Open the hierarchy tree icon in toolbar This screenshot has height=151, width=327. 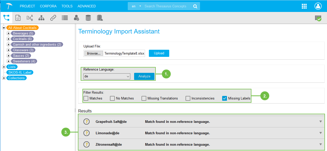click(x=41, y=18)
